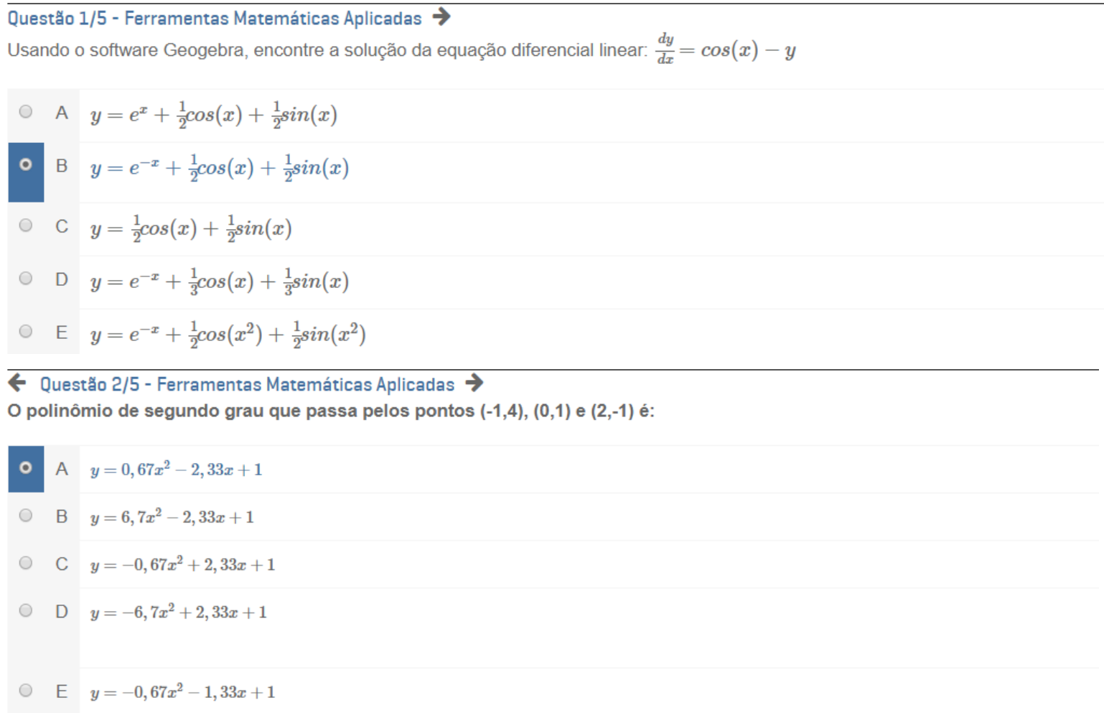Click answer with cos(x²) and sin(x²)
The image size is (1104, 713).
coord(228,334)
